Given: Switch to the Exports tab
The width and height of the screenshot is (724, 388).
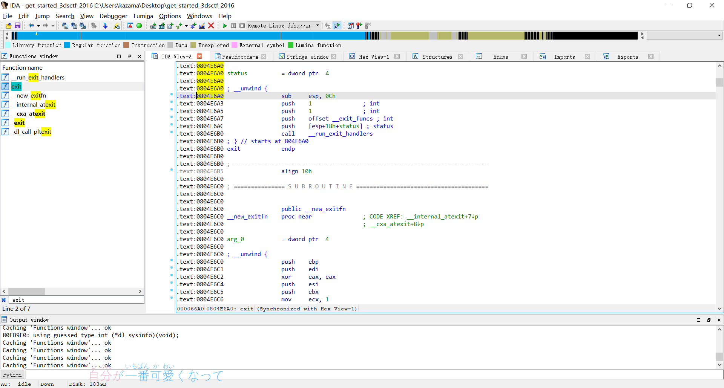Looking at the screenshot, I should (x=628, y=57).
